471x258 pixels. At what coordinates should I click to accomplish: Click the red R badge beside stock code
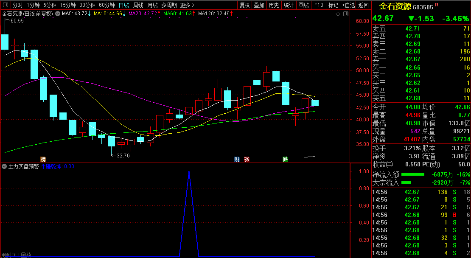437,5
